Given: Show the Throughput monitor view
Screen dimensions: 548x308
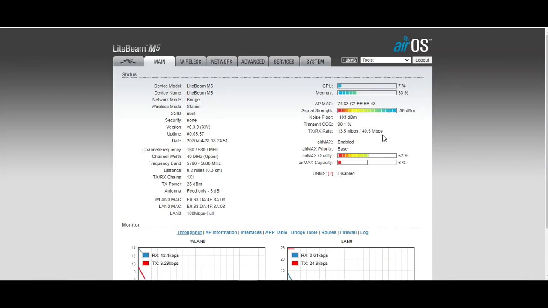Looking at the screenshot, I should pyautogui.click(x=189, y=233).
